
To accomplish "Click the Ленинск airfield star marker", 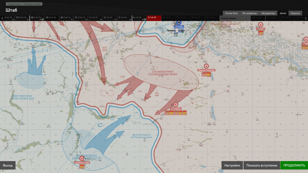I will tap(261, 25).
